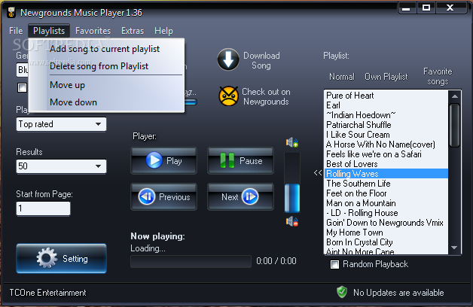Viewport: 473px width, 307px height.
Task: Switch to Normal playlist view
Action: click(342, 77)
